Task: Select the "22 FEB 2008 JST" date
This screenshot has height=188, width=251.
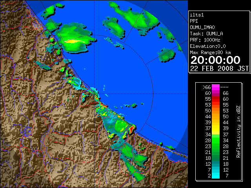Action: click(x=220, y=69)
